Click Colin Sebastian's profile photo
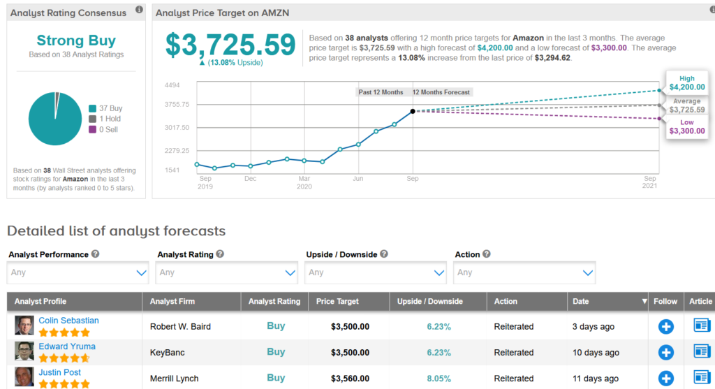 [x=24, y=325]
